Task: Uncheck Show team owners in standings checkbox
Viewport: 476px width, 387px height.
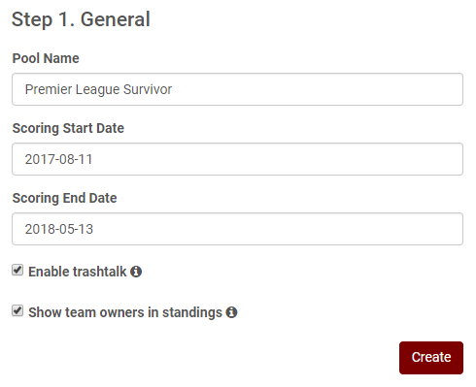Action: [17, 310]
